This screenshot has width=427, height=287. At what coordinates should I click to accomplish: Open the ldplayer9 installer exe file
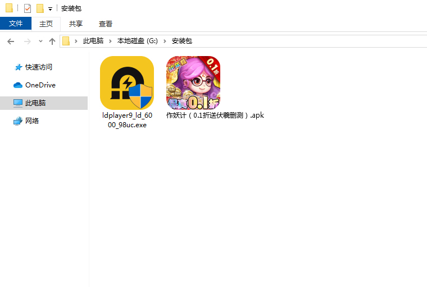127,83
